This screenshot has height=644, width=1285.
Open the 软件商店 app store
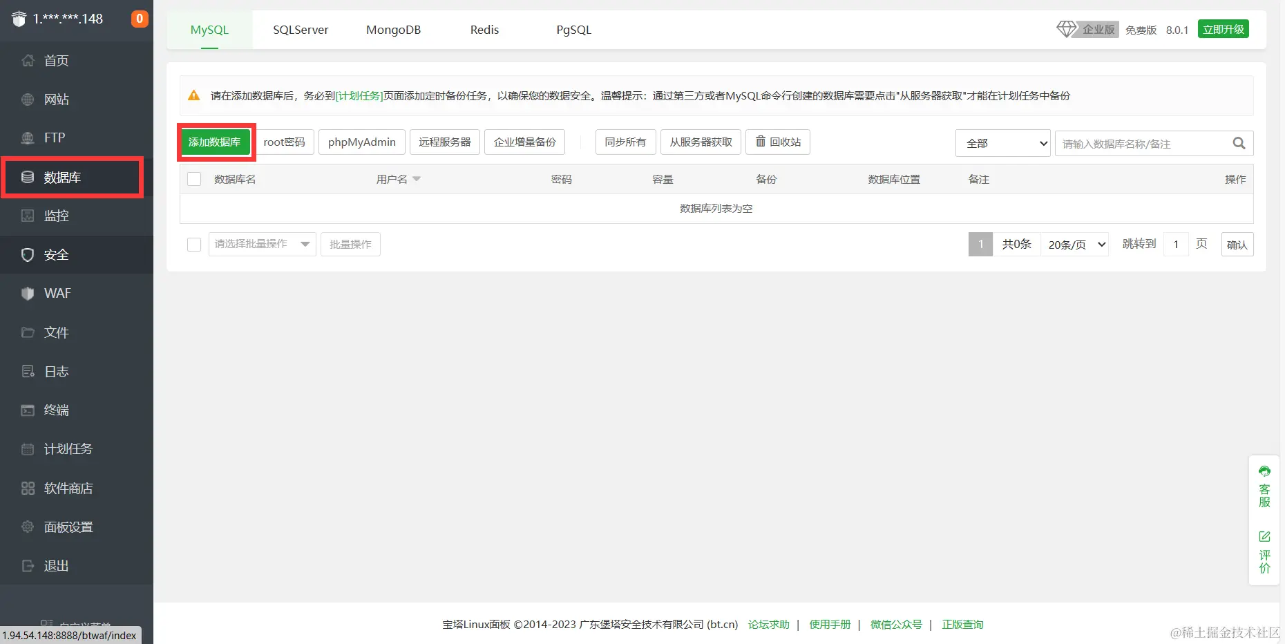66,488
